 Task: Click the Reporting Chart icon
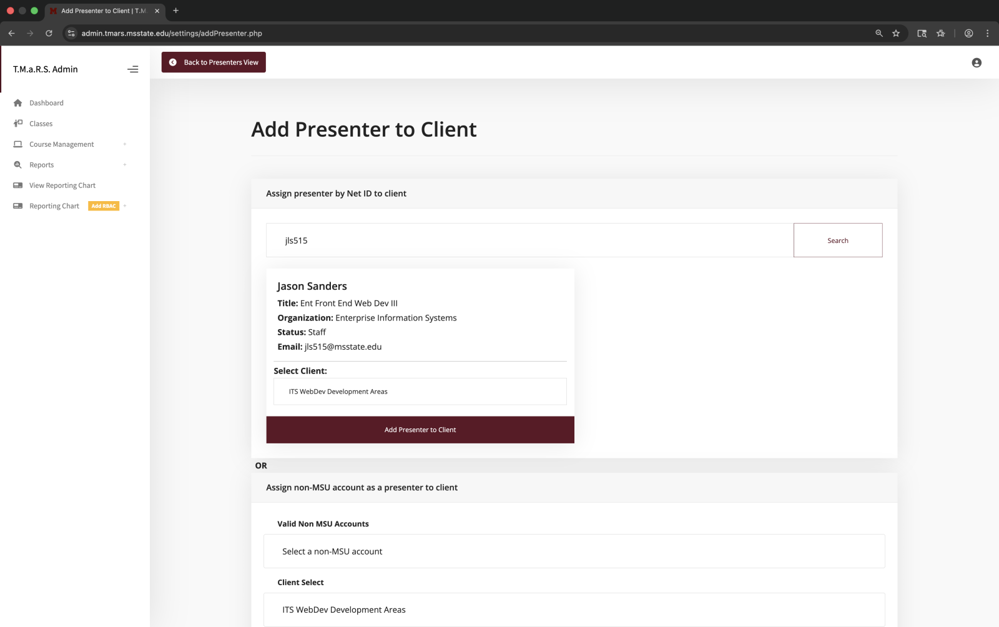click(x=17, y=205)
